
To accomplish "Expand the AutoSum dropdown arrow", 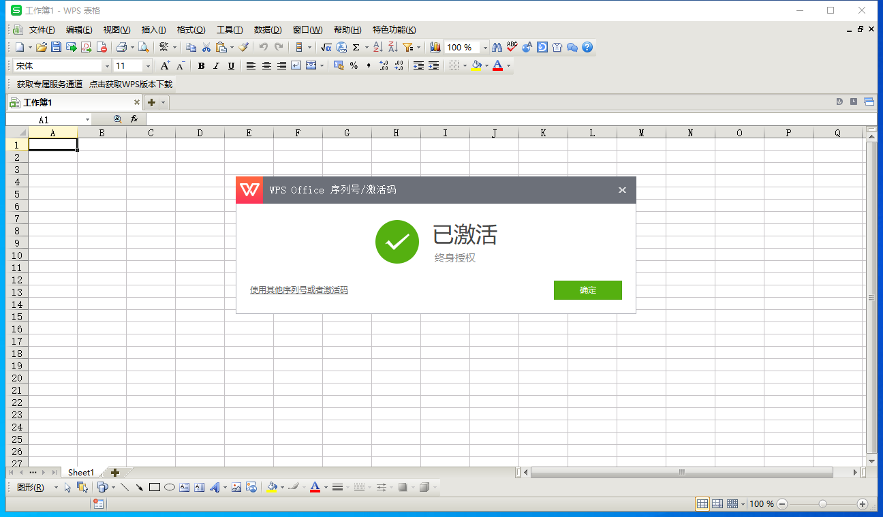I will (366, 47).
